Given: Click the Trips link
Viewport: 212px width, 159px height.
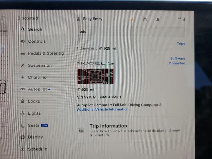Looking at the screenshot, I should pos(181,44).
